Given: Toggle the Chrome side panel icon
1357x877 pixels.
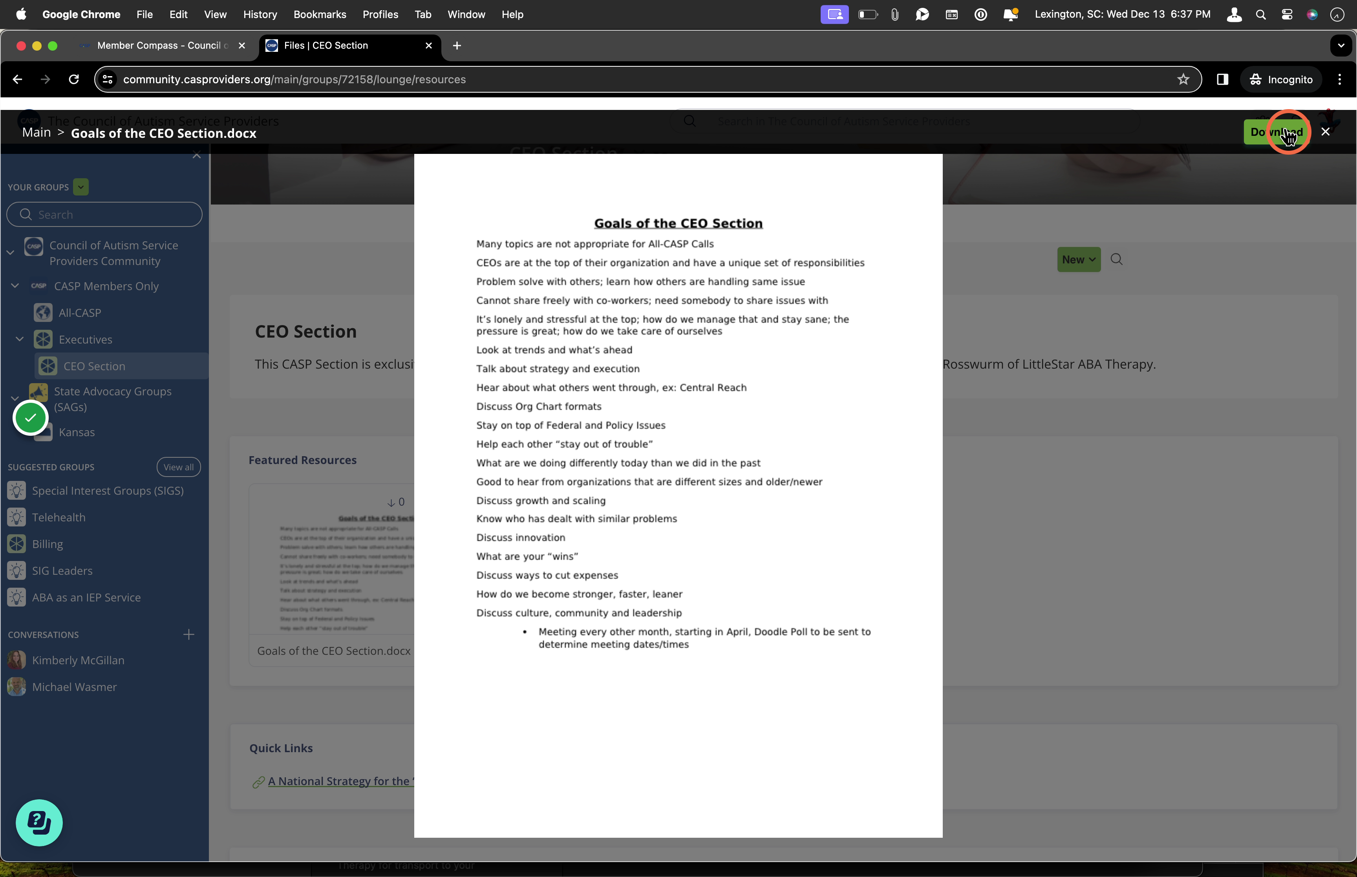Looking at the screenshot, I should (x=1222, y=79).
